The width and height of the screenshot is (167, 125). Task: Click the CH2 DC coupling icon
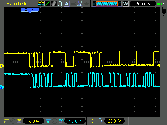[48, 121]
